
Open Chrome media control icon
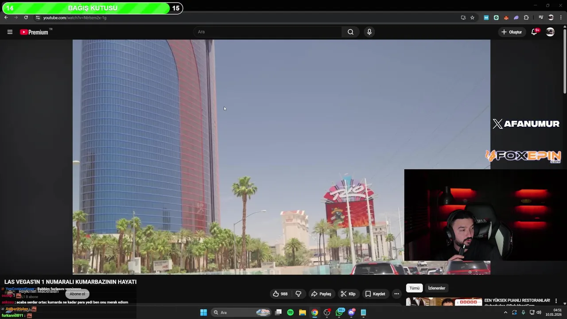[541, 18]
